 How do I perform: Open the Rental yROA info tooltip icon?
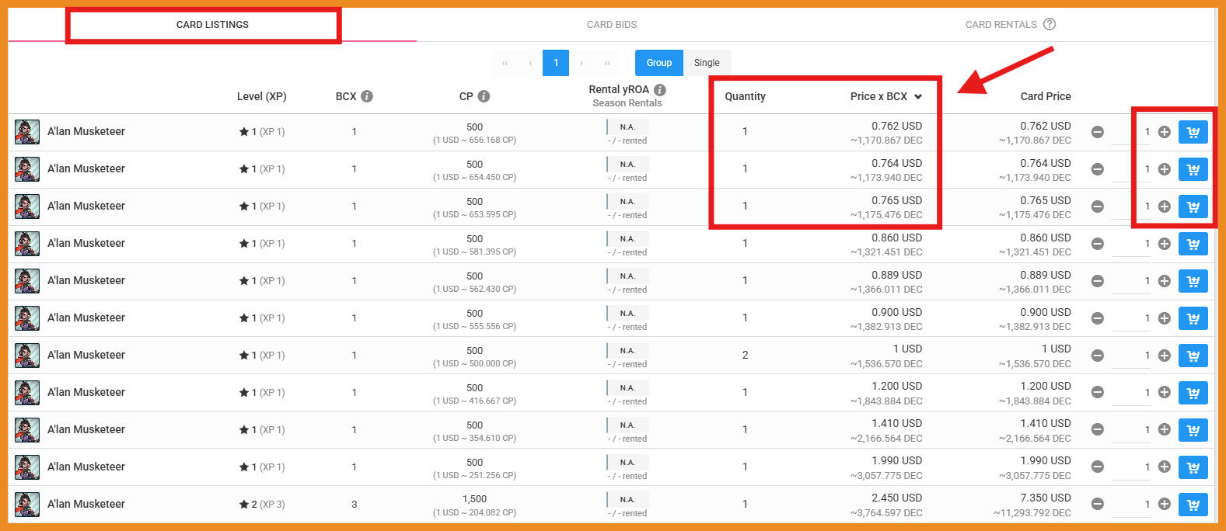659,89
